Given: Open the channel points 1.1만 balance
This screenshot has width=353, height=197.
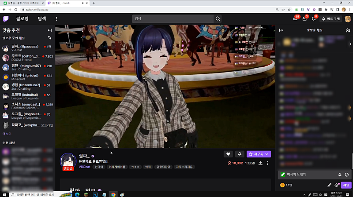Looking at the screenshot, I should coord(286,185).
